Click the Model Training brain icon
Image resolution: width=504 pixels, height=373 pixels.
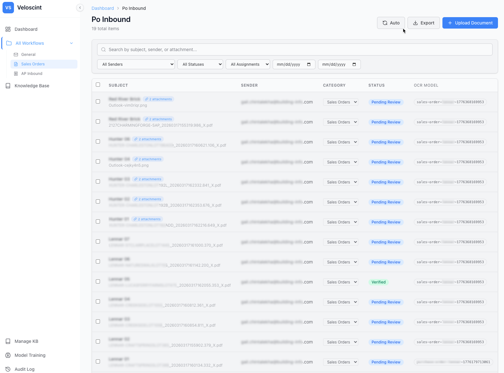(8, 355)
